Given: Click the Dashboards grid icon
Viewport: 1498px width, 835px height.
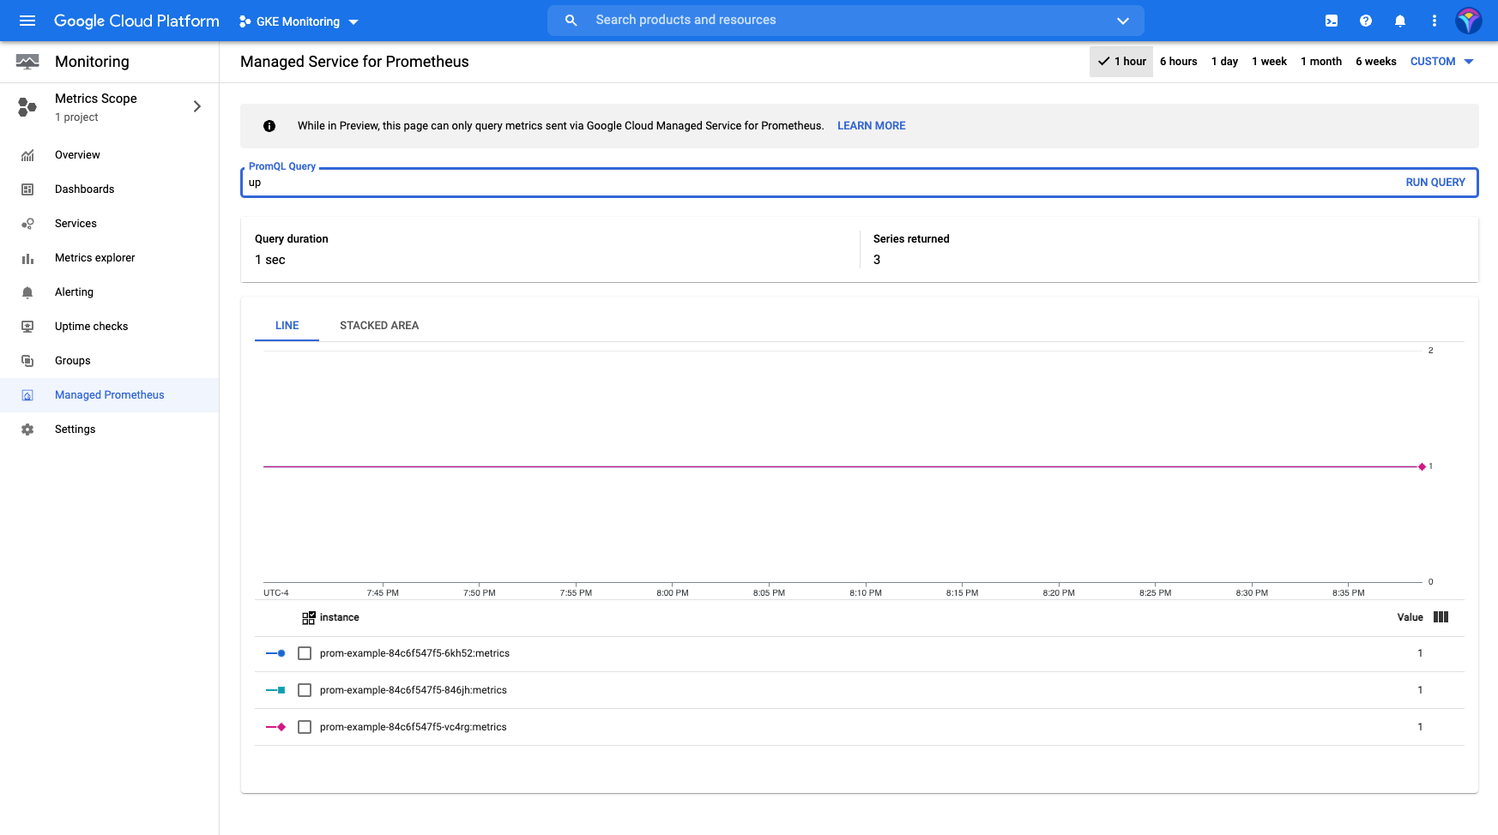Looking at the screenshot, I should pyautogui.click(x=27, y=189).
